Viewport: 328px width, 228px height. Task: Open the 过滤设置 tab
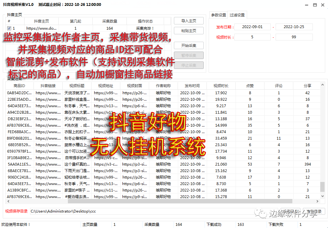click(x=237, y=15)
